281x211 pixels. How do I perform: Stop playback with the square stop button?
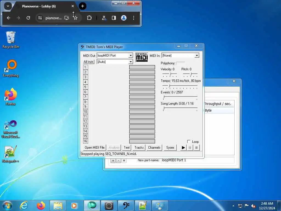pyautogui.click(x=196, y=148)
